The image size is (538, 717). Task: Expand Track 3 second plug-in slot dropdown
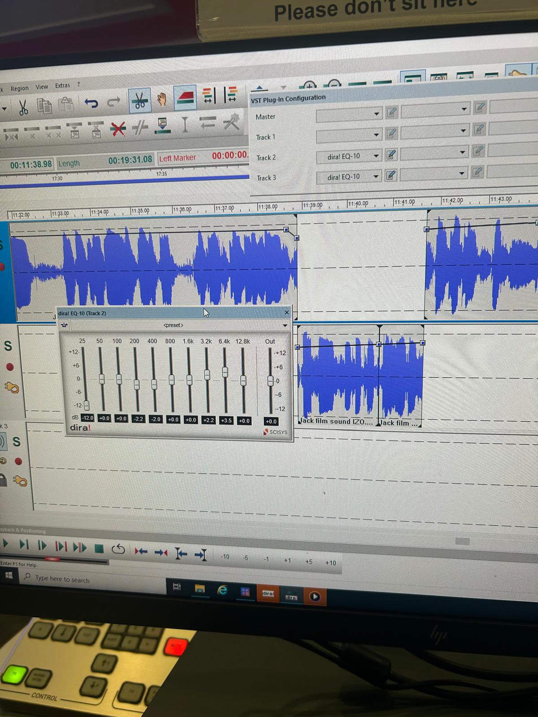462,173
